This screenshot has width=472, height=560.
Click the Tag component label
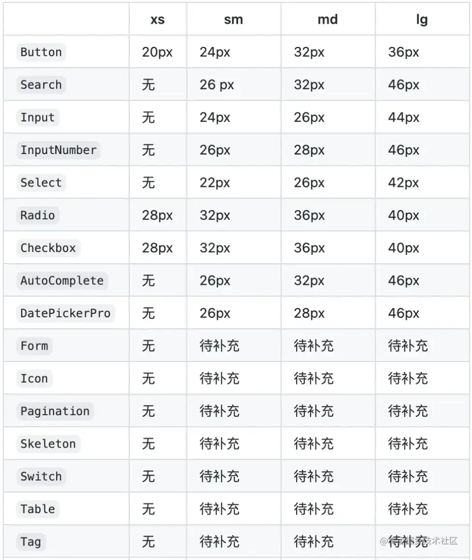(31, 542)
